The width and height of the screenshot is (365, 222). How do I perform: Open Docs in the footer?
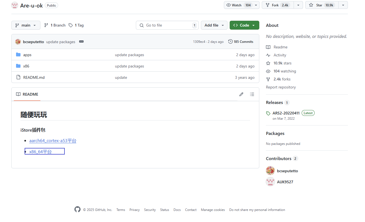[177, 210]
